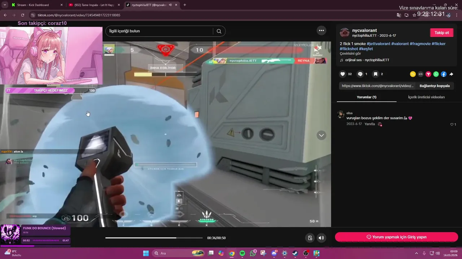Toggle the miniplayer icon beside volume

(x=310, y=238)
